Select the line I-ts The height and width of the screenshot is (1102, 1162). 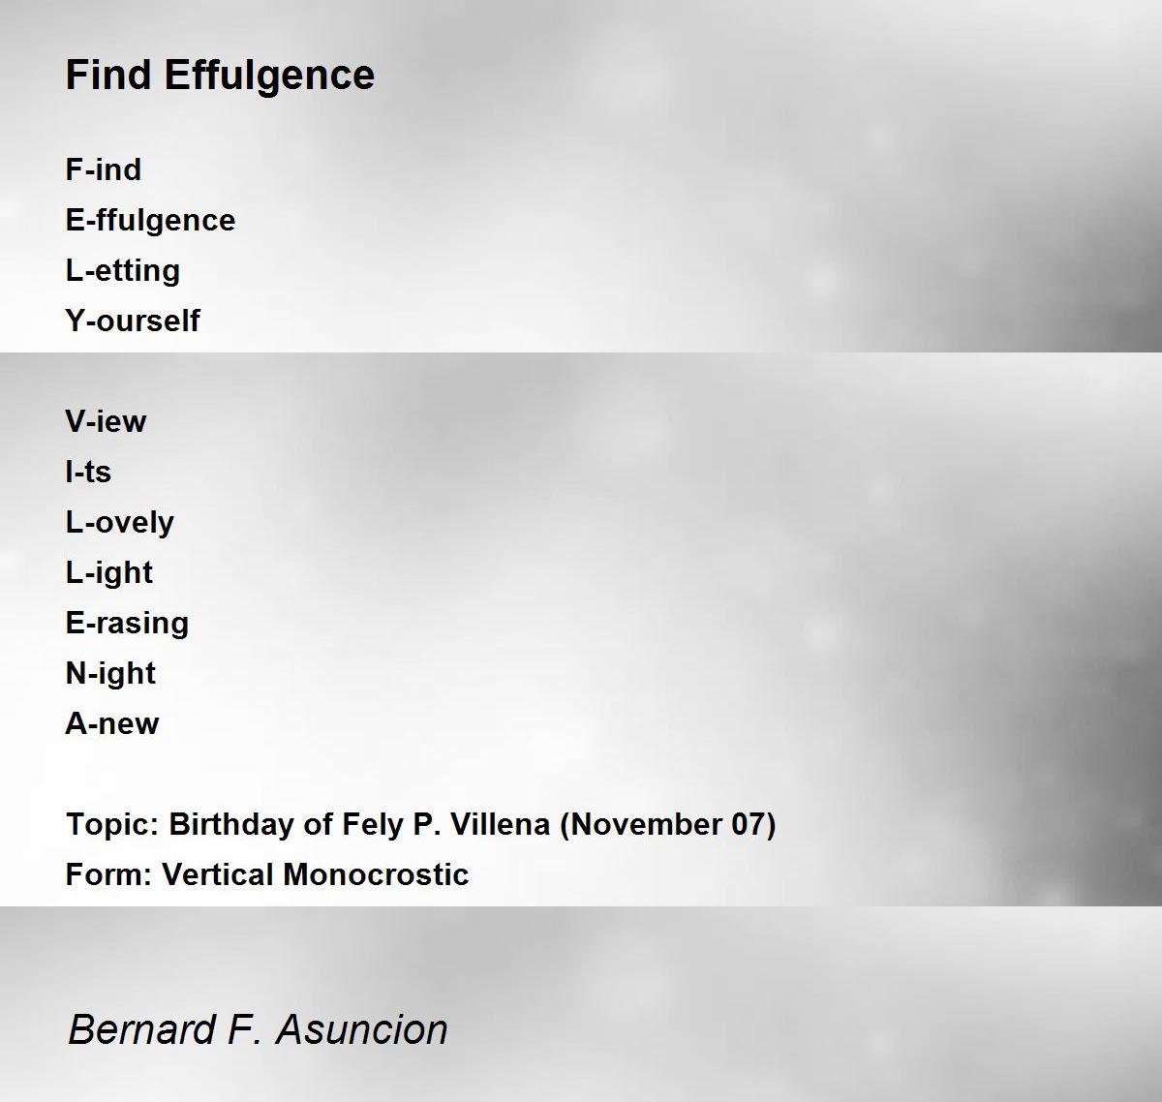[88, 472]
